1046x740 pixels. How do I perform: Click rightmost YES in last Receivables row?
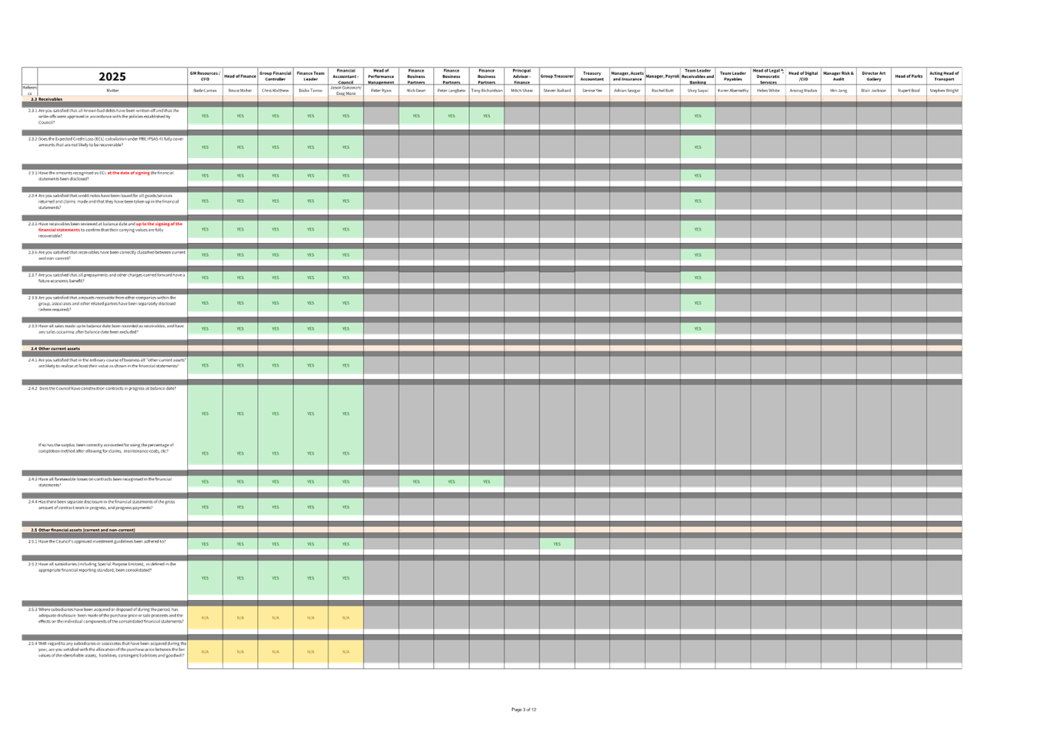click(697, 328)
